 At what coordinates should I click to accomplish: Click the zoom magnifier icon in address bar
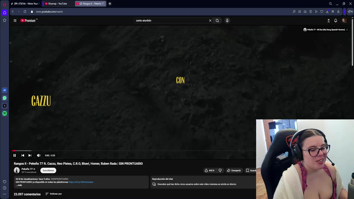click(x=294, y=12)
